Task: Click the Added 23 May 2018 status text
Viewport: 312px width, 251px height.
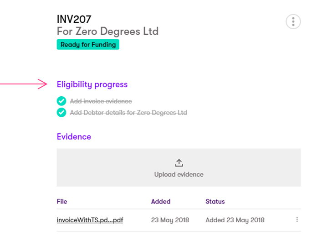Action: [235, 220]
